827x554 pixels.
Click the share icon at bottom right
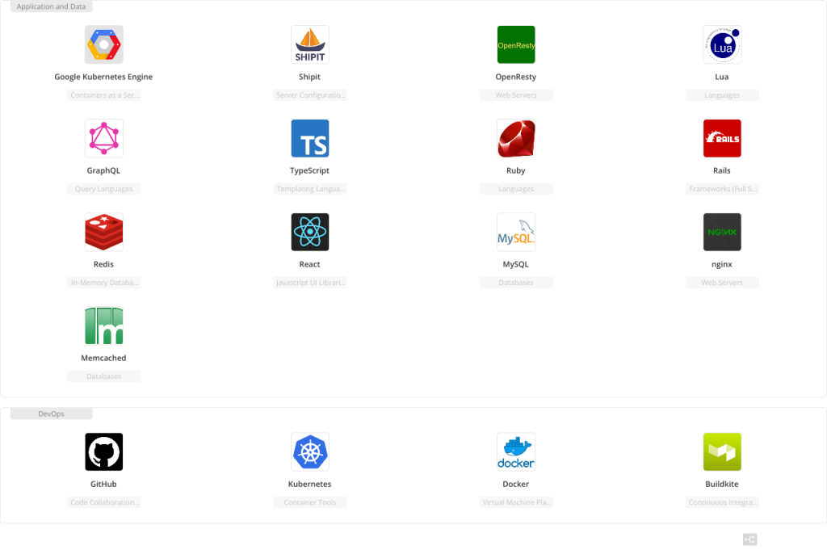(750, 539)
